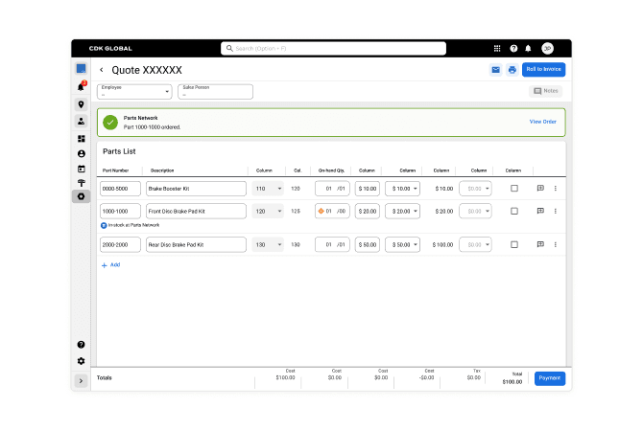Open the Employee dropdown

point(134,91)
